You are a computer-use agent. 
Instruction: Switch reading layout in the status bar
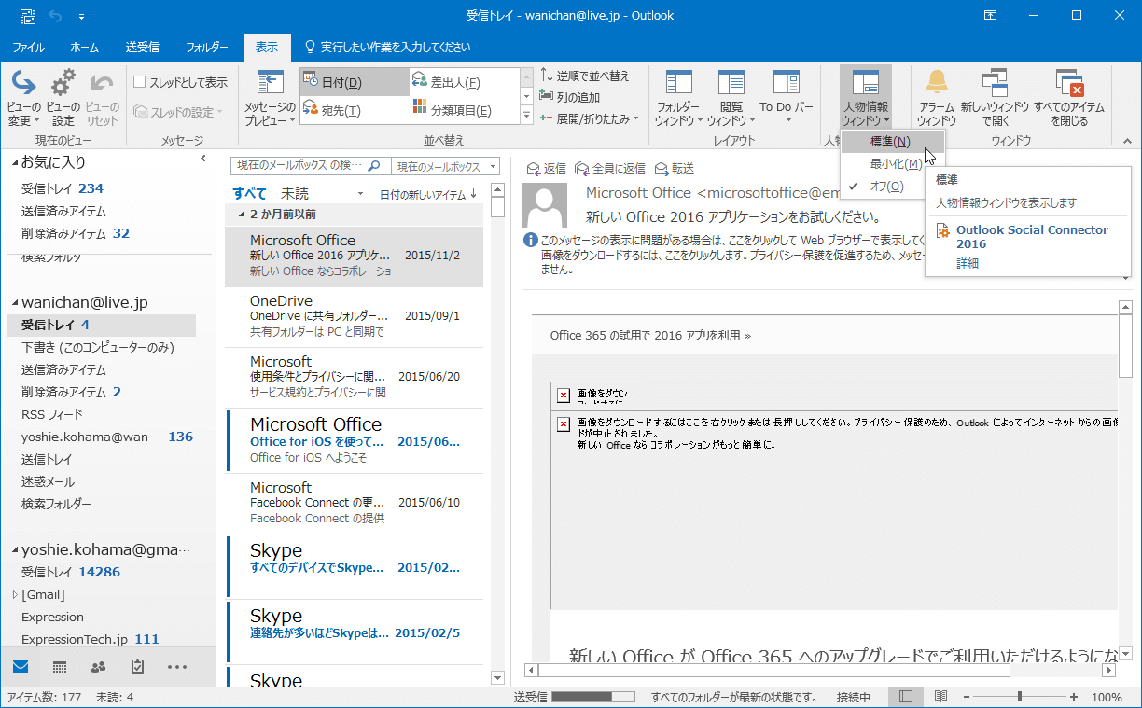tap(940, 696)
